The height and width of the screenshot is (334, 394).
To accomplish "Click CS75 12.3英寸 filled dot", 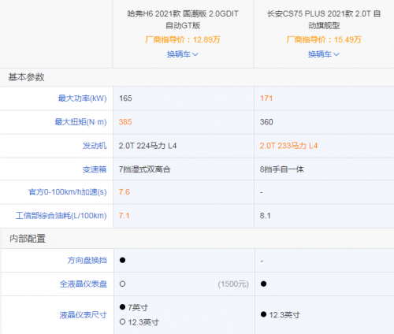I will point(264,314).
